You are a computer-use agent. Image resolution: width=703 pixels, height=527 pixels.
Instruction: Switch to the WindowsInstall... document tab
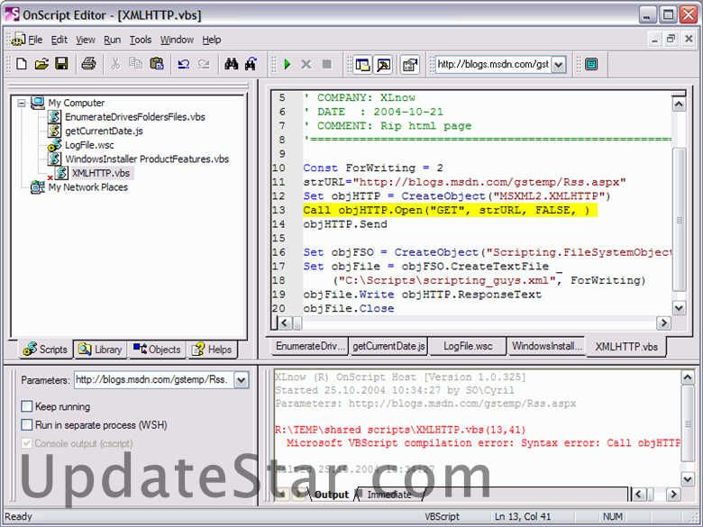[x=546, y=346]
